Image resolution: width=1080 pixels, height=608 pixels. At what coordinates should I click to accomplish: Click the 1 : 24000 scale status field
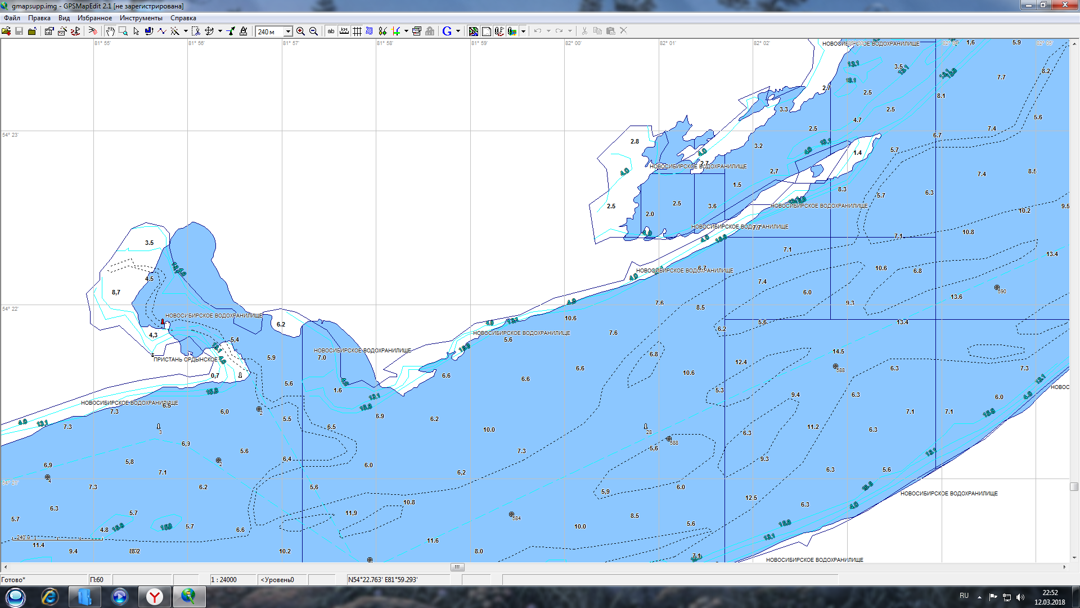(x=232, y=579)
